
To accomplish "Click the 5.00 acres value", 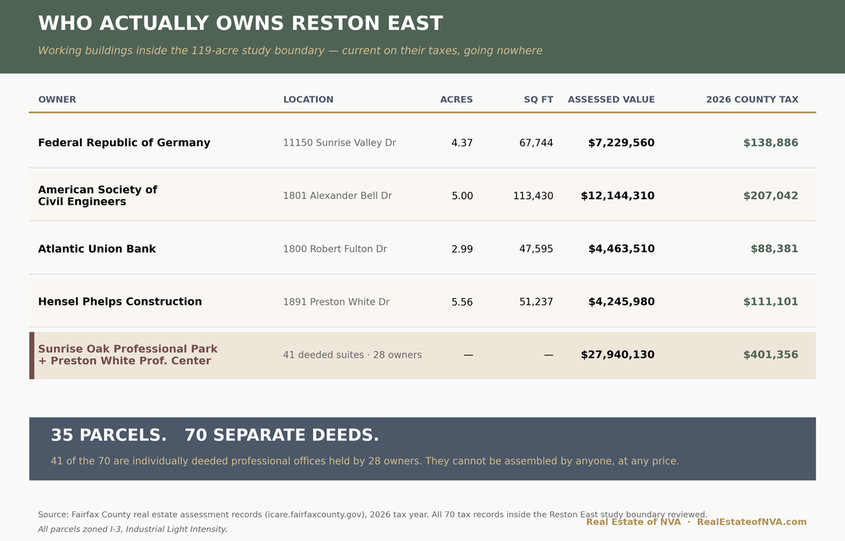I will pos(462,196).
